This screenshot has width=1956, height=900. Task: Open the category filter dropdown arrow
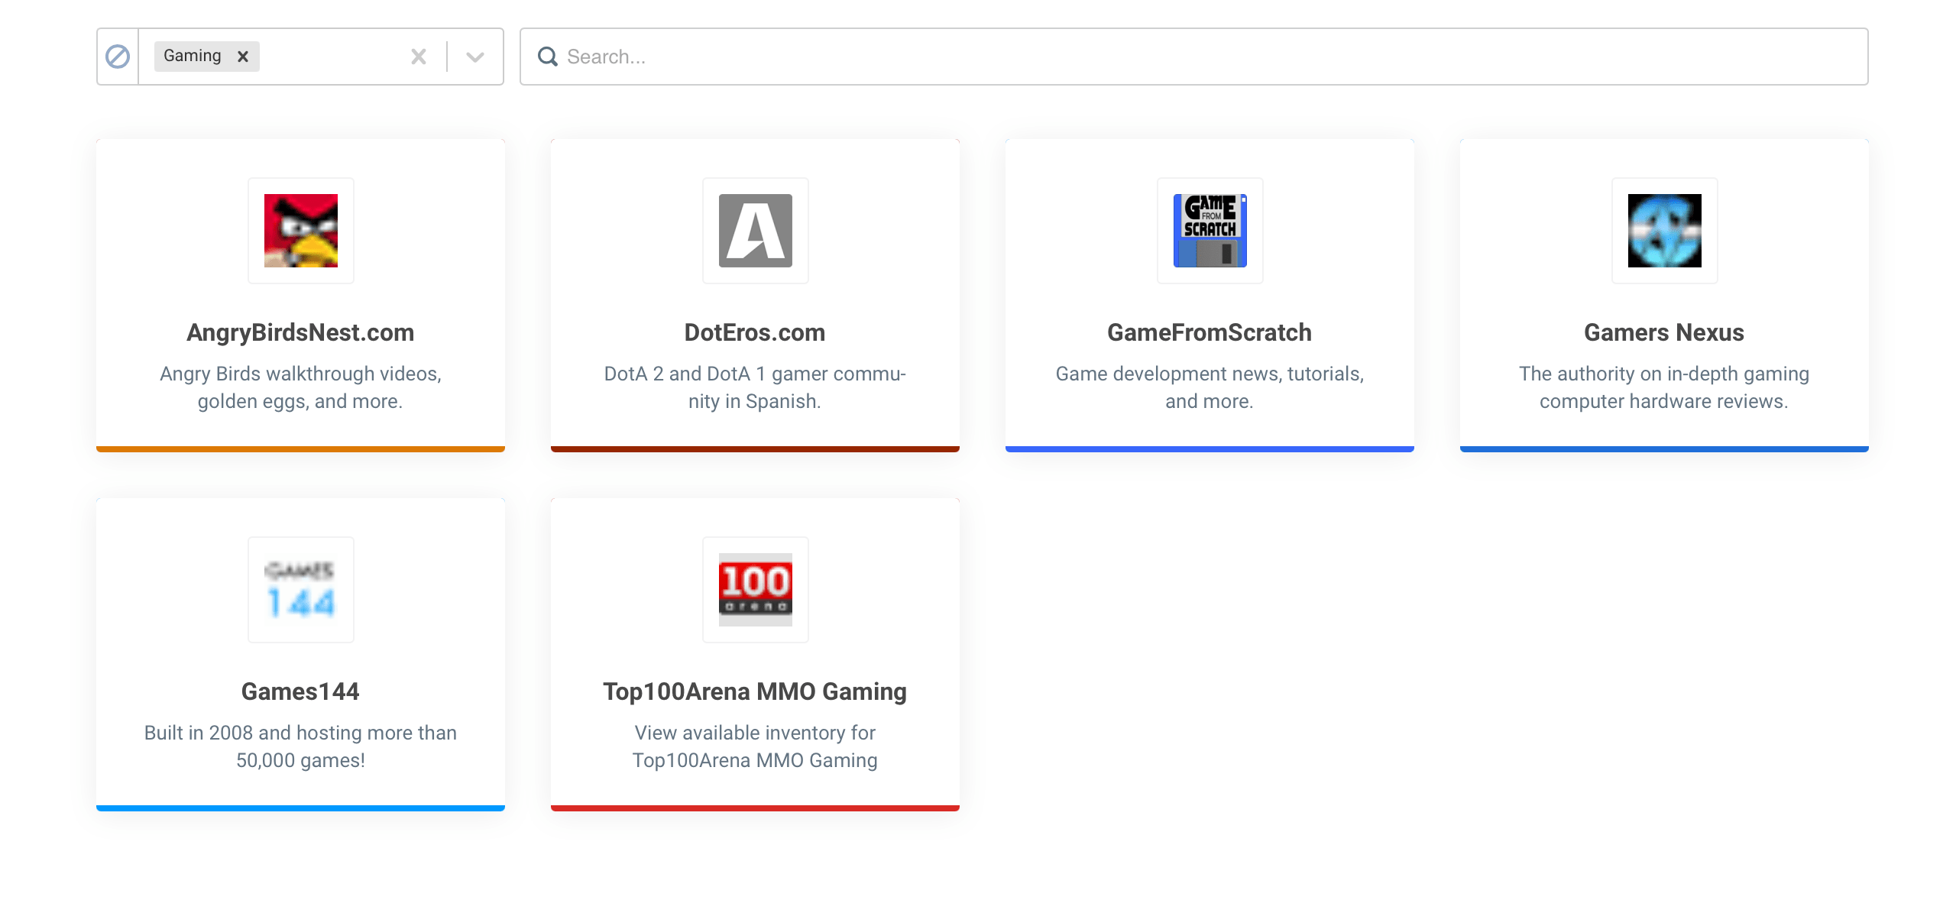475,57
